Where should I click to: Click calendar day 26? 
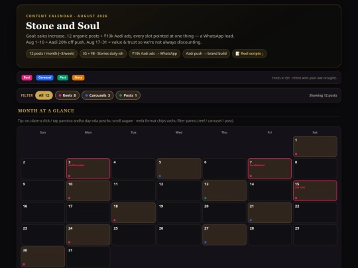click(x=179, y=235)
